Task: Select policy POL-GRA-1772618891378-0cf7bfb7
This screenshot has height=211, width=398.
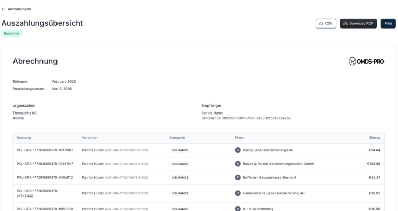Action: click(45, 150)
